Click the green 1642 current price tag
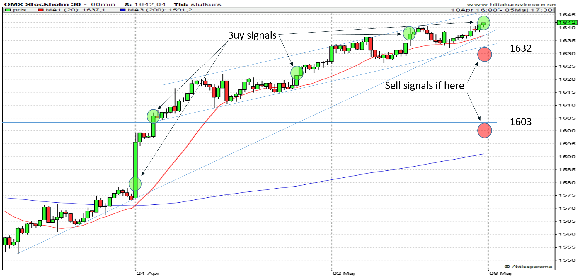This screenshot has width=586, height=278. pos(567,22)
